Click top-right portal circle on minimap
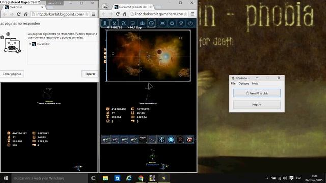 pyautogui.click(x=180, y=38)
